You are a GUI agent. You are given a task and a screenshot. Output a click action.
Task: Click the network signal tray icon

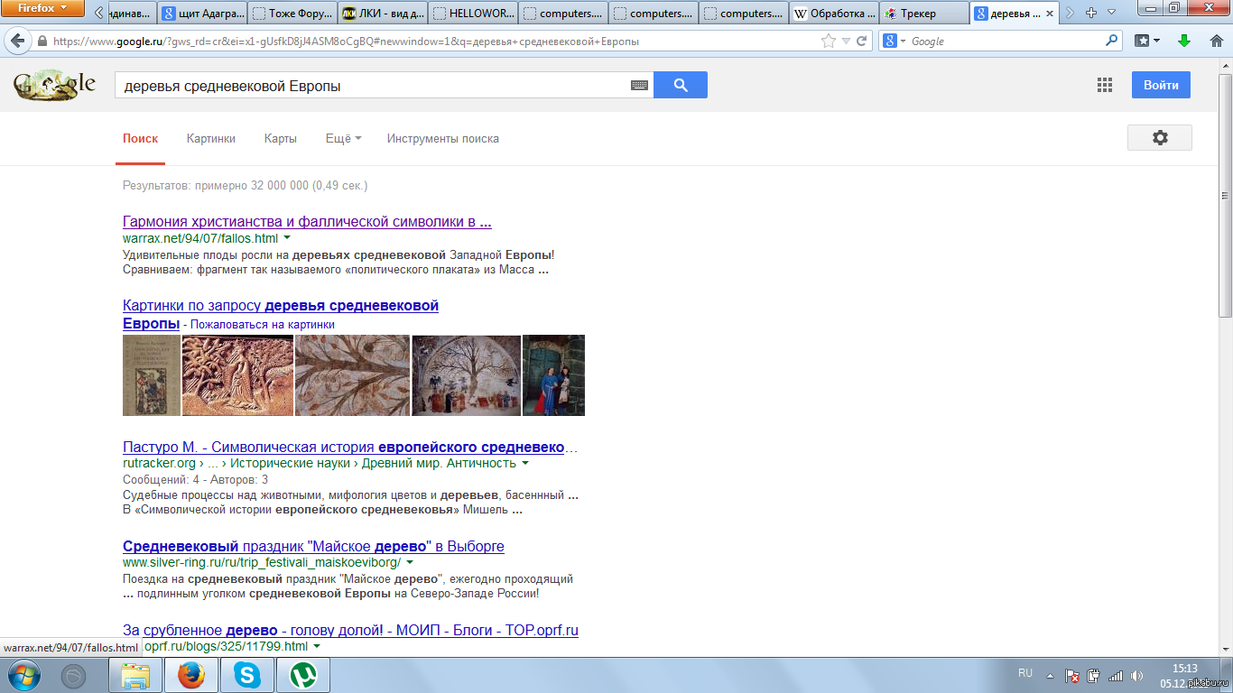coord(1116,675)
